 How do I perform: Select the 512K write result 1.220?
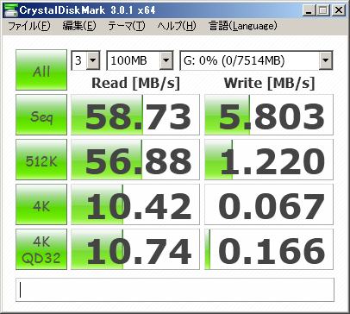pyautogui.click(x=269, y=160)
